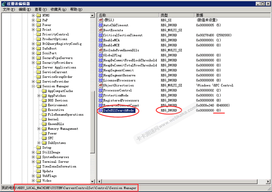Expand the SubSystems key
The width and height of the screenshot is (272, 192).
(39, 143)
